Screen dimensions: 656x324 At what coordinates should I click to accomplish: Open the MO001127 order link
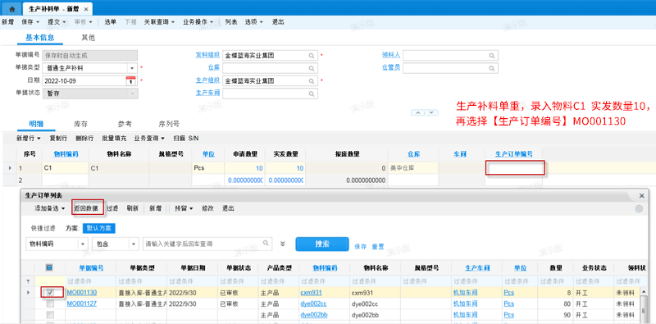click(81, 303)
